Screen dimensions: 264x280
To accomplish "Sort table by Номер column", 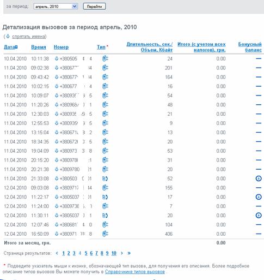I will (61, 47).
